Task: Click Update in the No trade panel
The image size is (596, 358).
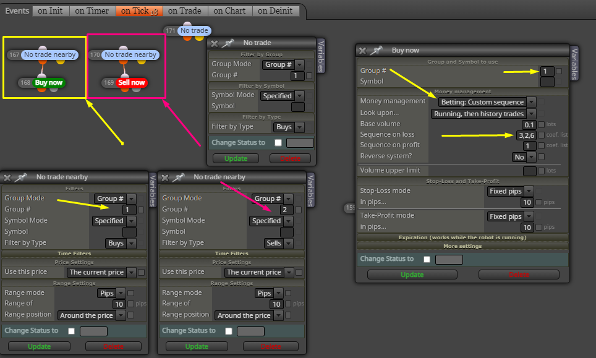Action: 236,158
